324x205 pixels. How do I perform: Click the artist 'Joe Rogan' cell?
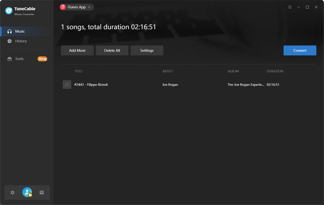pyautogui.click(x=170, y=85)
